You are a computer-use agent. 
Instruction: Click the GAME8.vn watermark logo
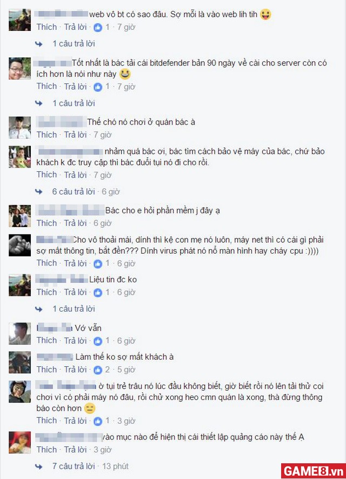pos(313,471)
